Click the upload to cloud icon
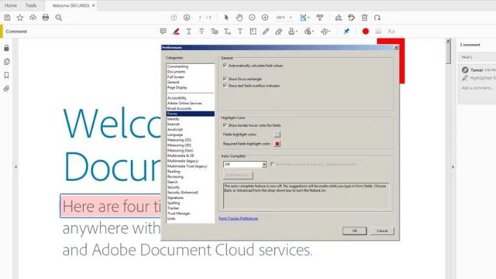 [33, 18]
